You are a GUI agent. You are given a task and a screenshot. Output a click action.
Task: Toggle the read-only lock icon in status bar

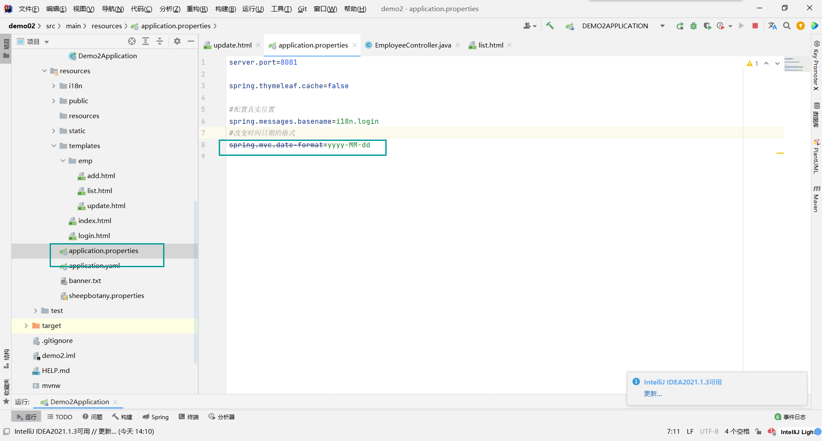tap(758, 432)
